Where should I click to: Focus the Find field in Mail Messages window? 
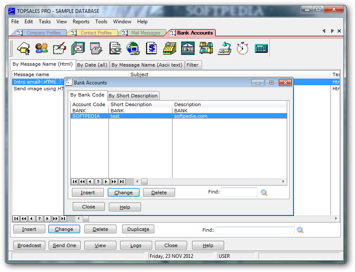tap(255, 230)
